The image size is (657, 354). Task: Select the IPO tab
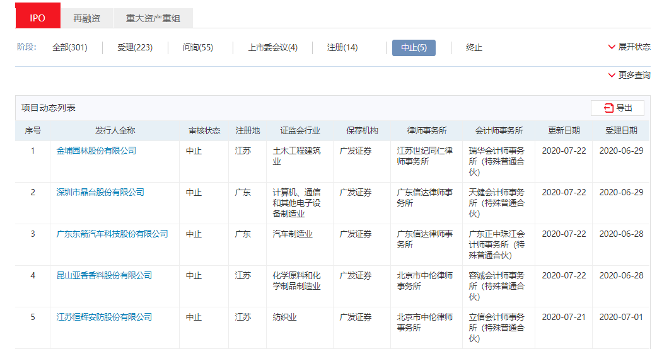pyautogui.click(x=38, y=18)
